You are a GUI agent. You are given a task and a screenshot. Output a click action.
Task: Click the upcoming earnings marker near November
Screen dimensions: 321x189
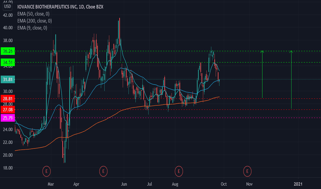pyautogui.click(x=247, y=171)
